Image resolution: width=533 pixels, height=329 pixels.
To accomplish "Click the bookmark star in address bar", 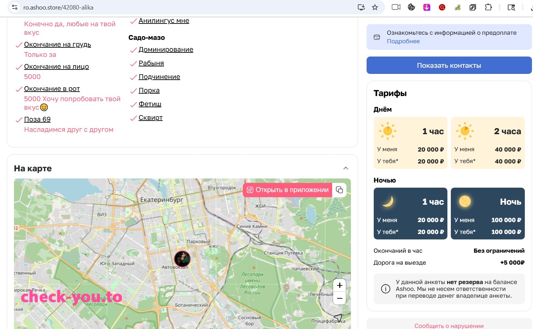I will (375, 7).
